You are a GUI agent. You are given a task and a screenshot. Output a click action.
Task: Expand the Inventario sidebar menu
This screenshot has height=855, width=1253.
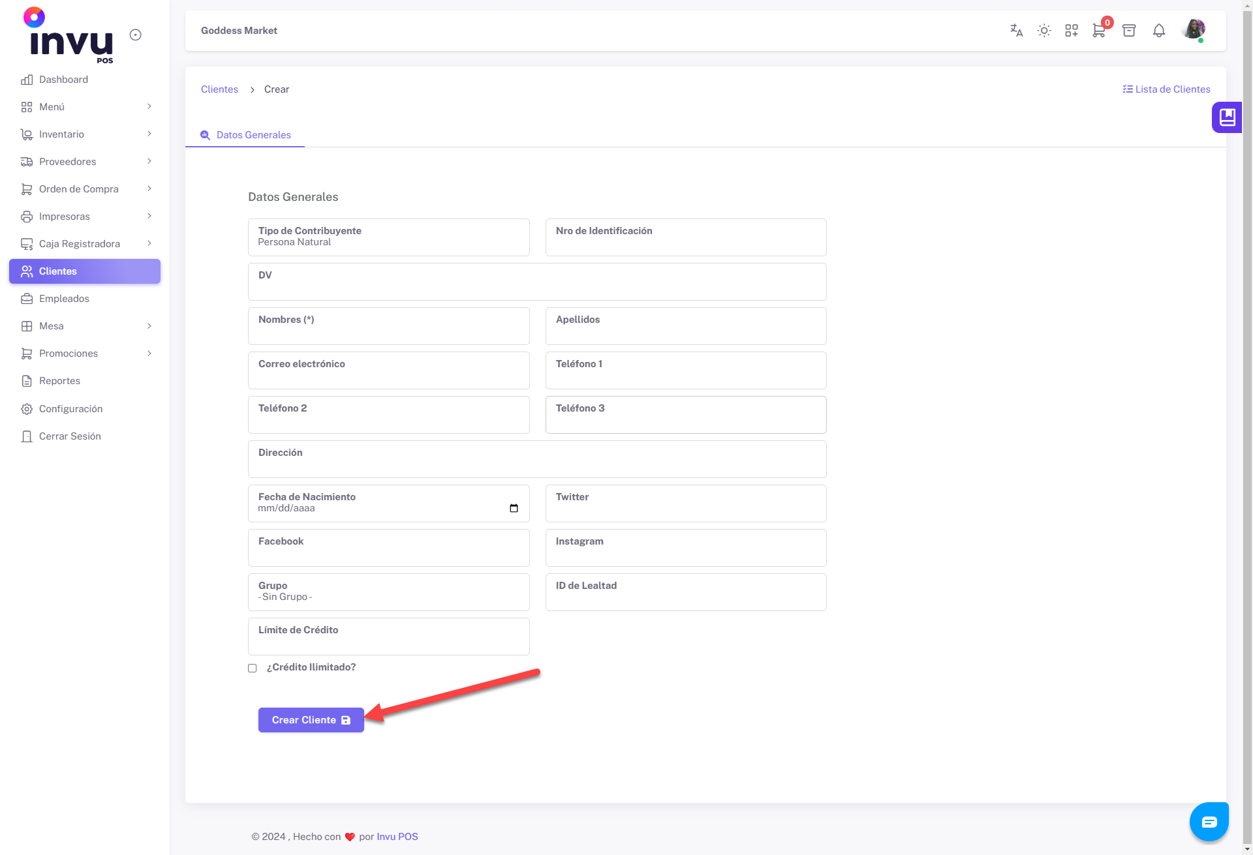click(x=85, y=134)
